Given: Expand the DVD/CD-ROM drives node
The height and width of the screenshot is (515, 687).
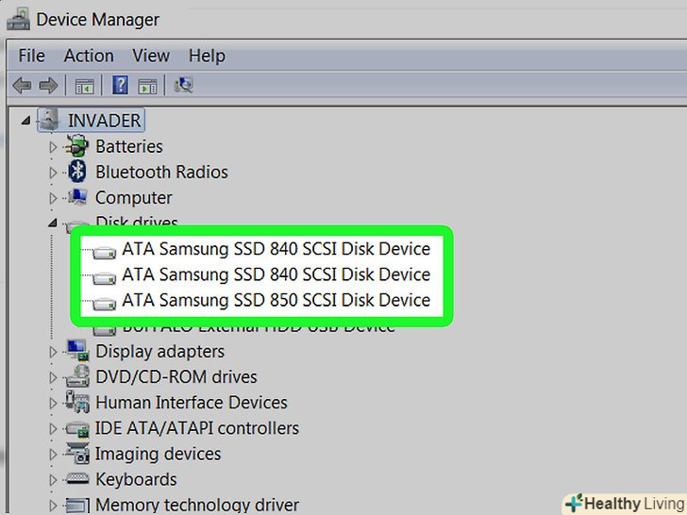Looking at the screenshot, I should tap(53, 377).
